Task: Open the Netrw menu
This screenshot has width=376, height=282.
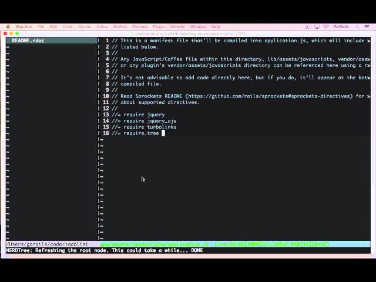Action: click(x=102, y=26)
